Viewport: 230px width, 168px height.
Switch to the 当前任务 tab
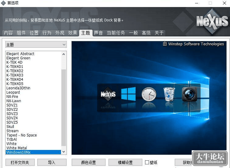point(116,33)
